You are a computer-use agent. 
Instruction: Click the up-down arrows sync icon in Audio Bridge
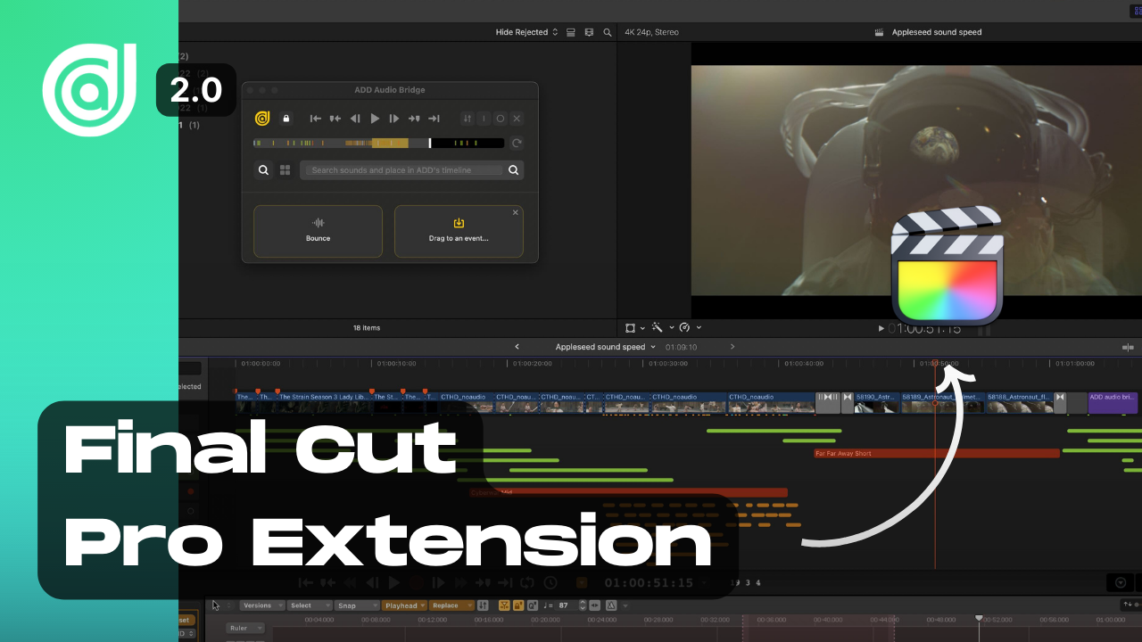point(468,119)
